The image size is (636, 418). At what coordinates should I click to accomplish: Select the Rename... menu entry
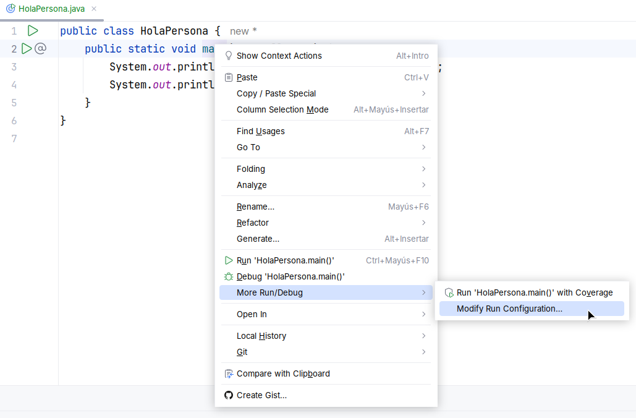255,207
